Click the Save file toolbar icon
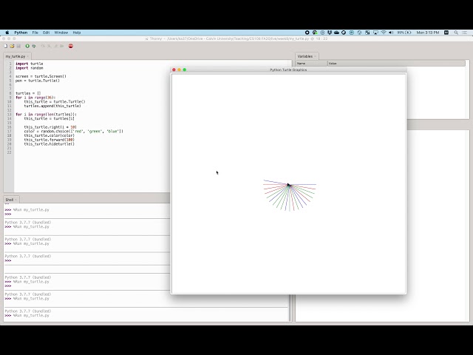 tap(18, 46)
